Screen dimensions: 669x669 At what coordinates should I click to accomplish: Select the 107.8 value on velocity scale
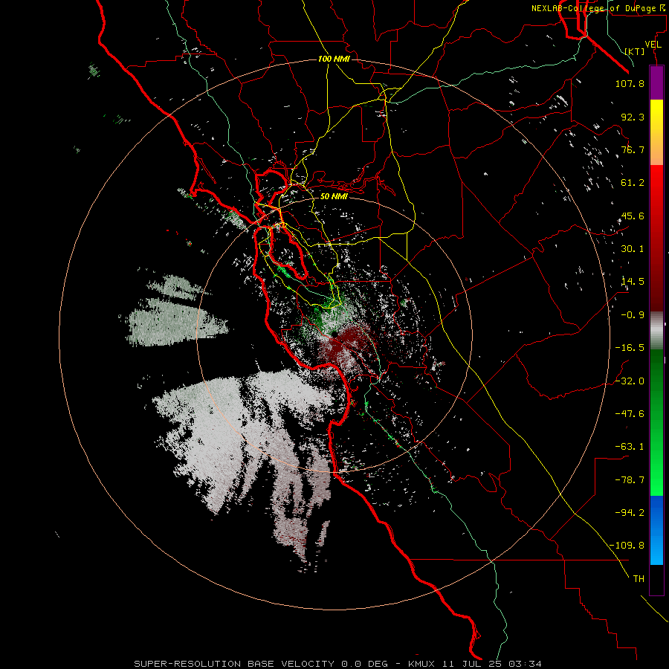[630, 83]
